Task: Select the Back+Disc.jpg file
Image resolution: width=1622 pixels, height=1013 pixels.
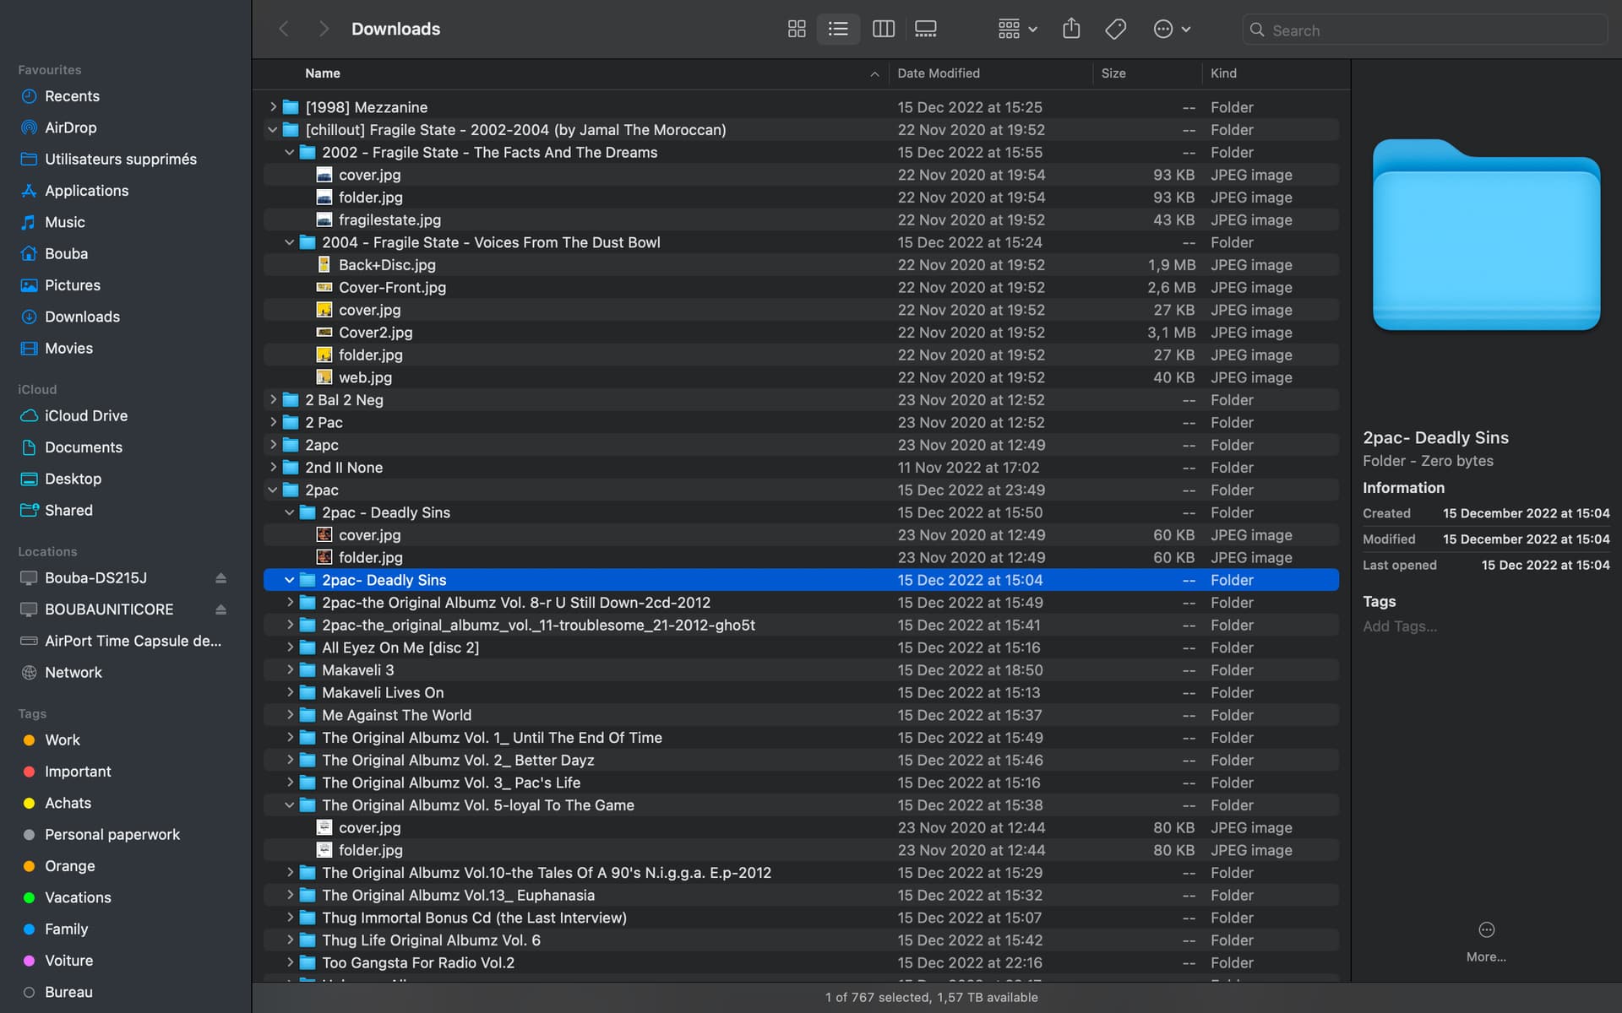Action: click(801, 264)
